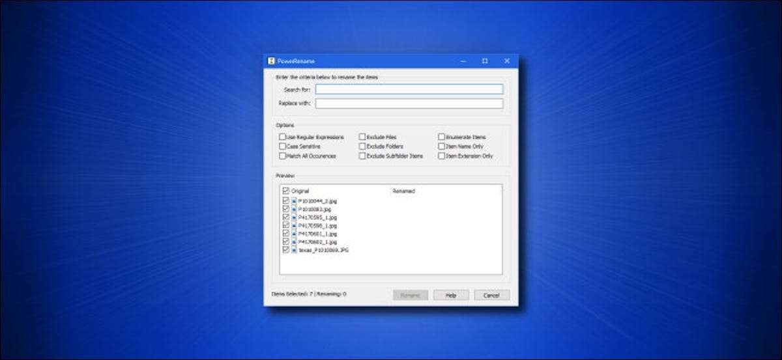Turn on Enumerate Items

tap(442, 137)
